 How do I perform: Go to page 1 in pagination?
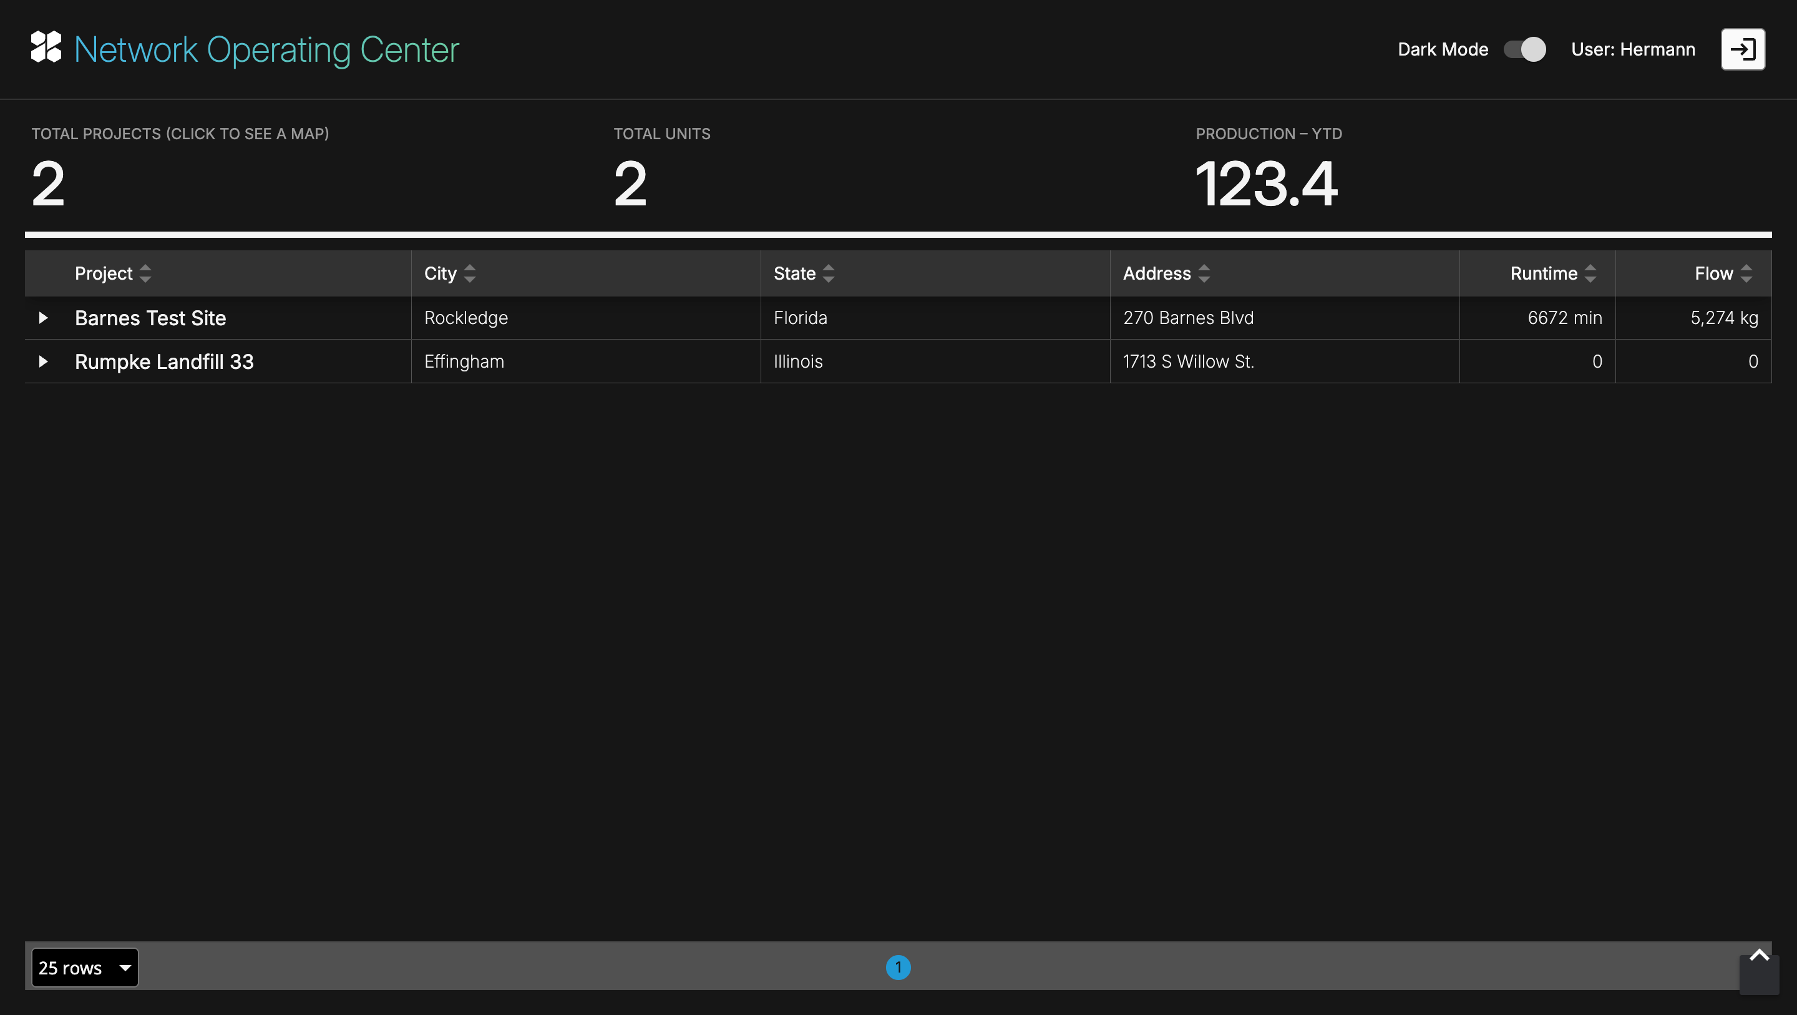point(898,968)
